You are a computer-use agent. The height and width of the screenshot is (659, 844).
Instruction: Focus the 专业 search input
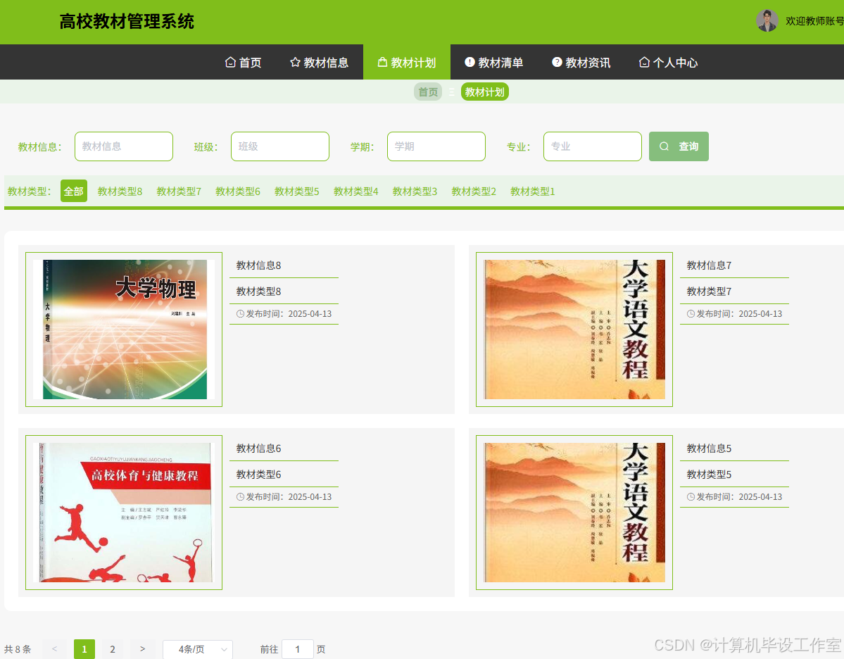(593, 146)
